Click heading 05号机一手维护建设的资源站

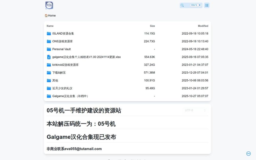84,111
